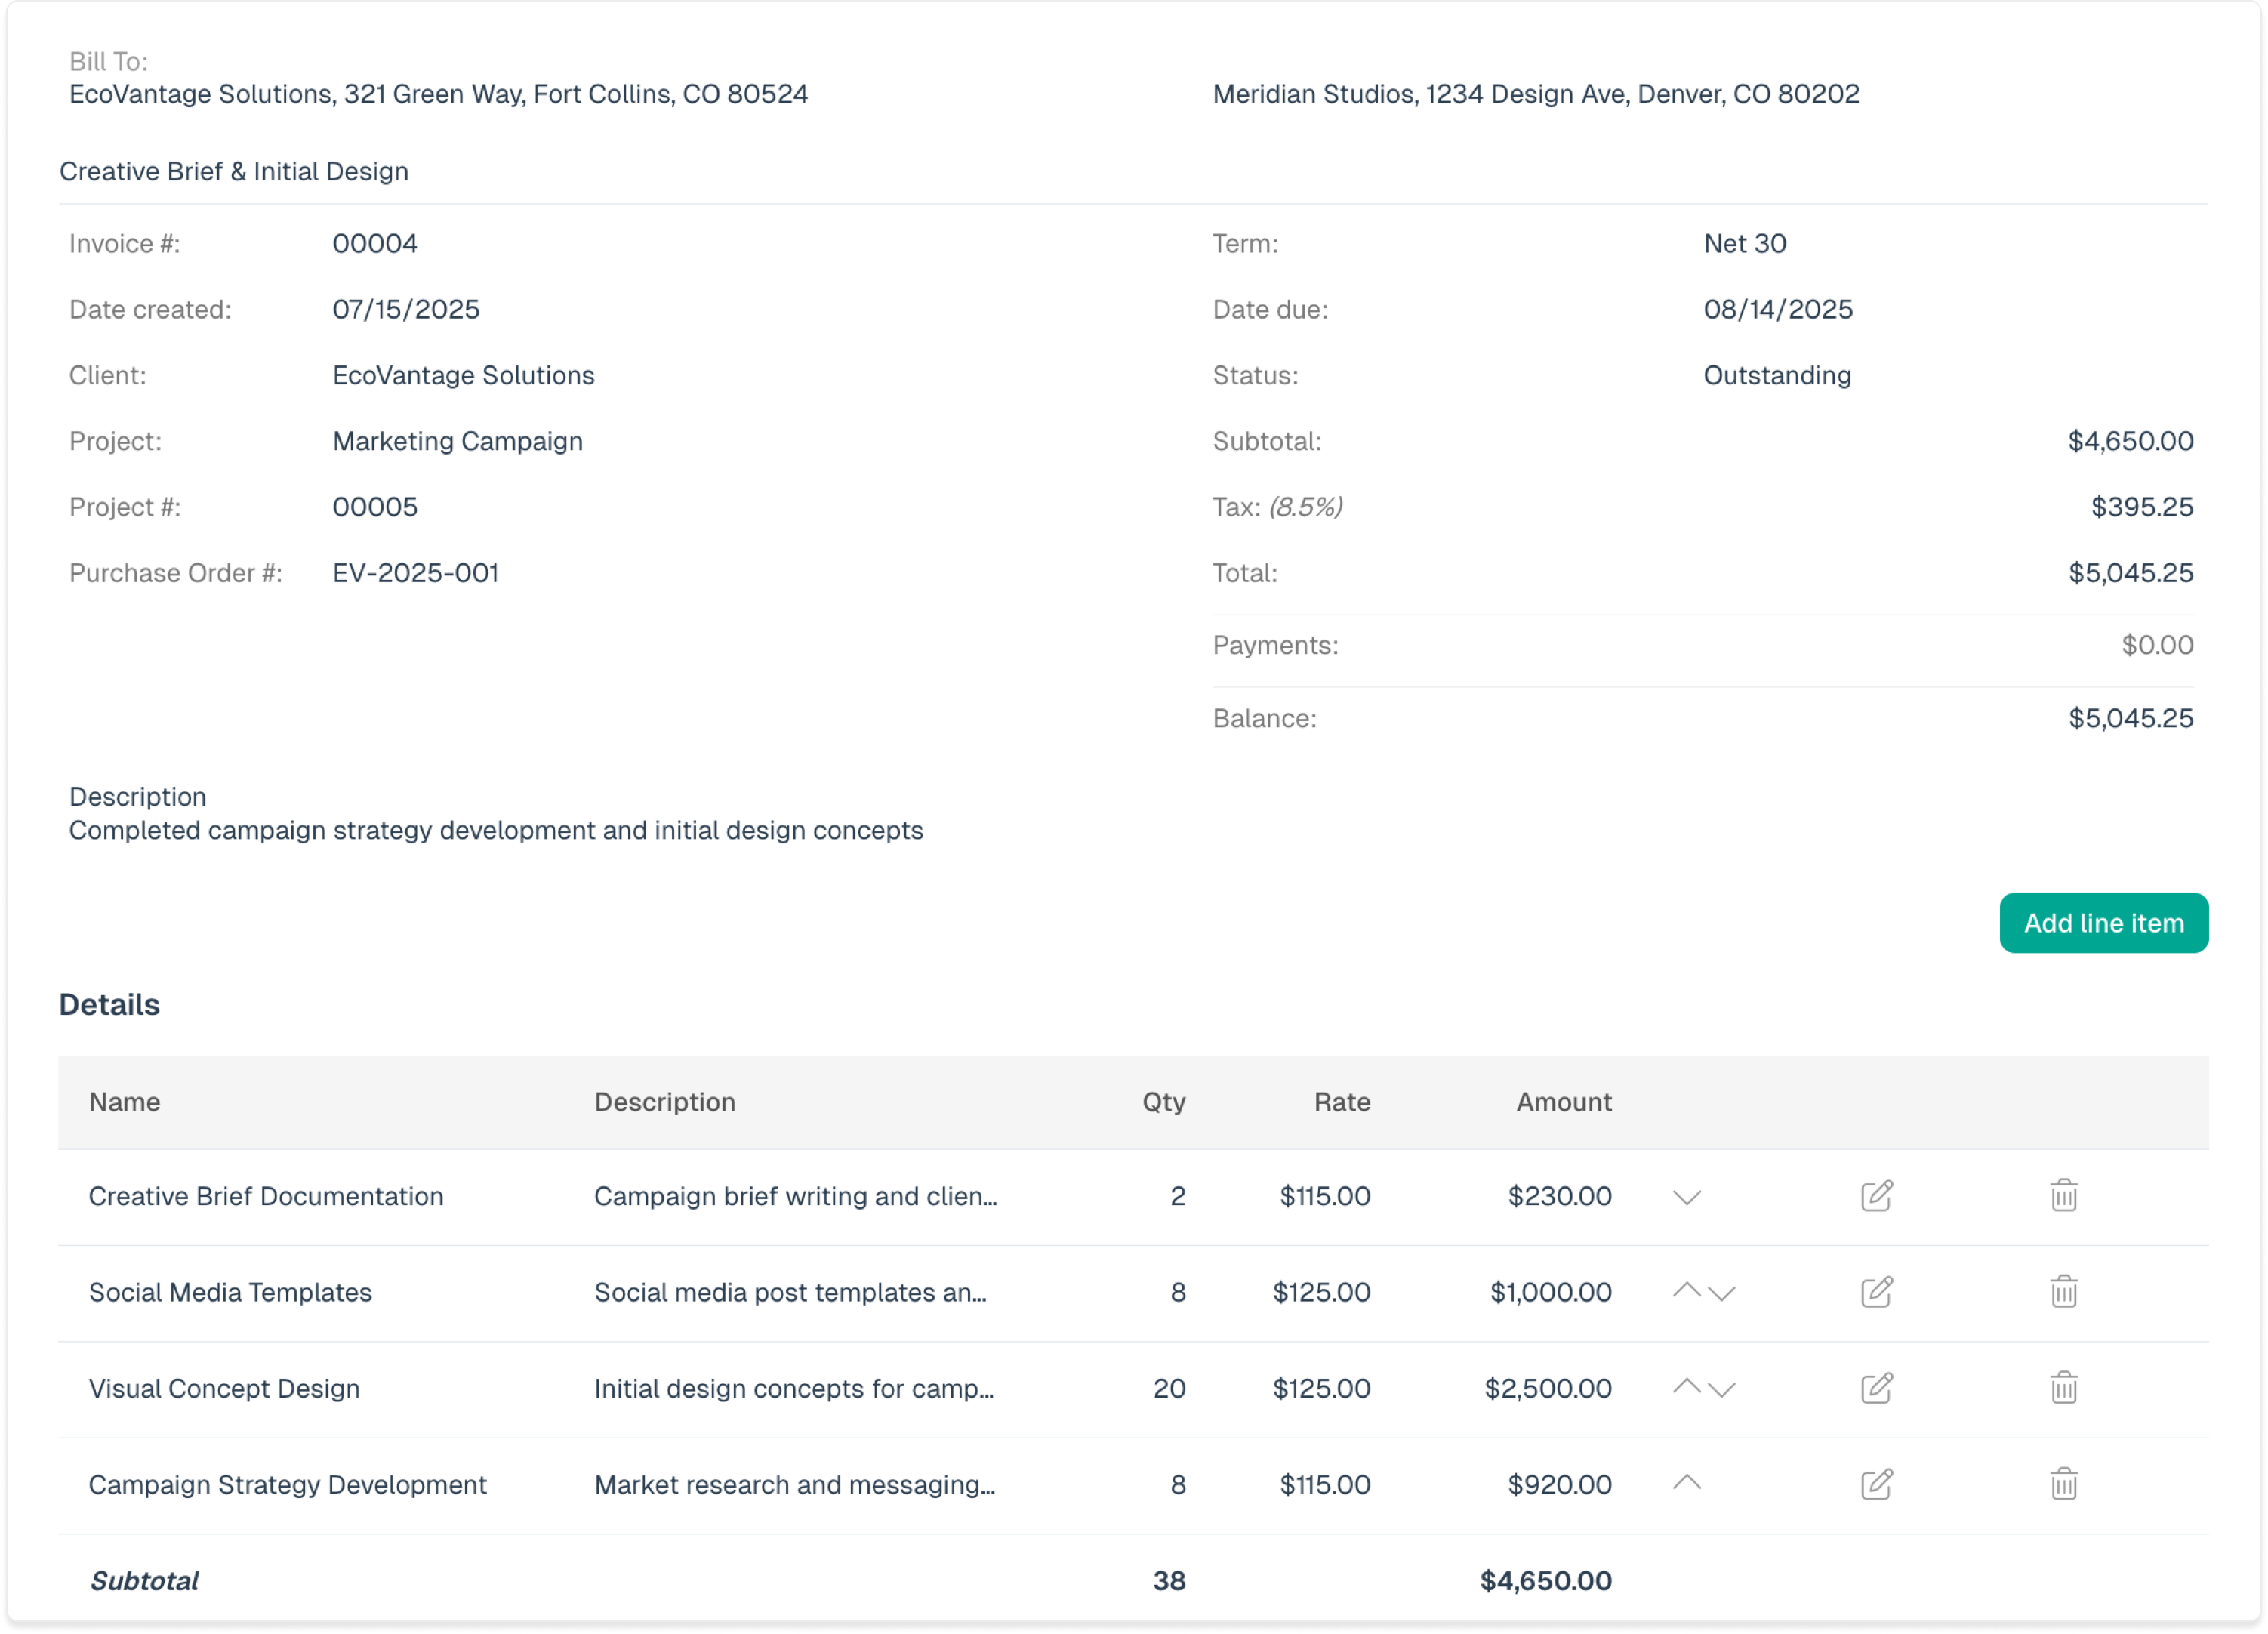The width and height of the screenshot is (2268, 1634).
Task: Edit the Creative Brief Documentation line item
Action: 1876,1196
